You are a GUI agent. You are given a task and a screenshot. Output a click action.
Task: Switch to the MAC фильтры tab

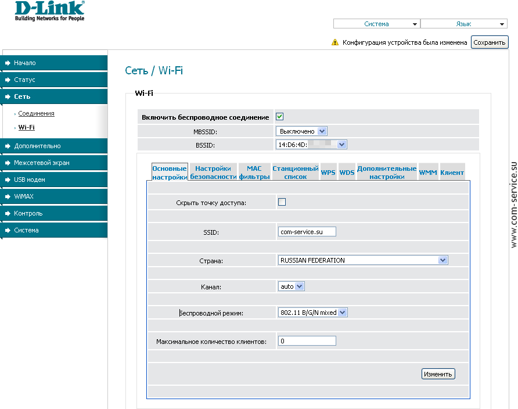point(254,173)
